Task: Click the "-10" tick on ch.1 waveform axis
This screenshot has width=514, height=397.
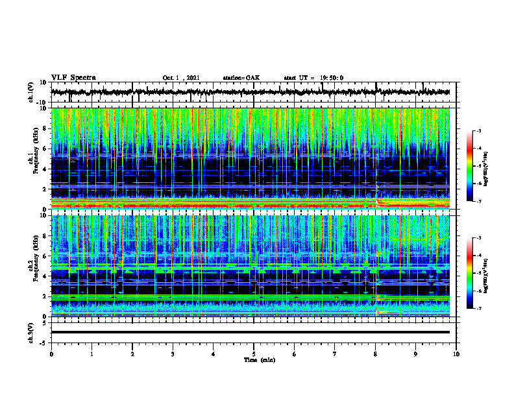Action: [42, 102]
